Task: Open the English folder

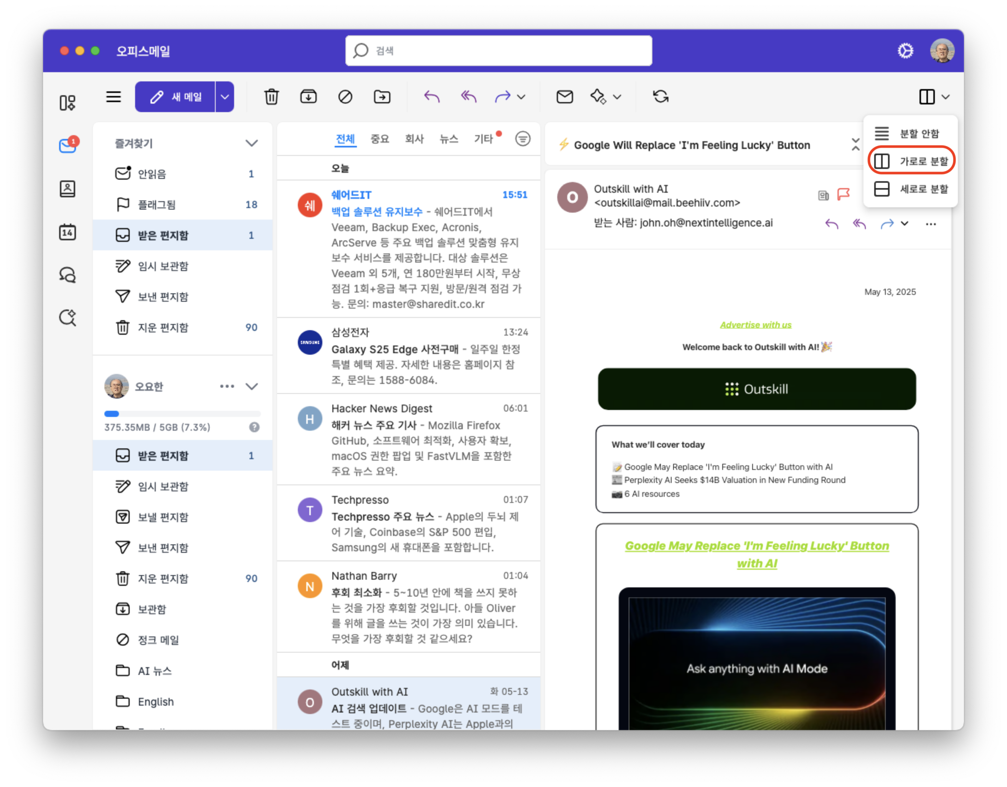Action: 183,702
